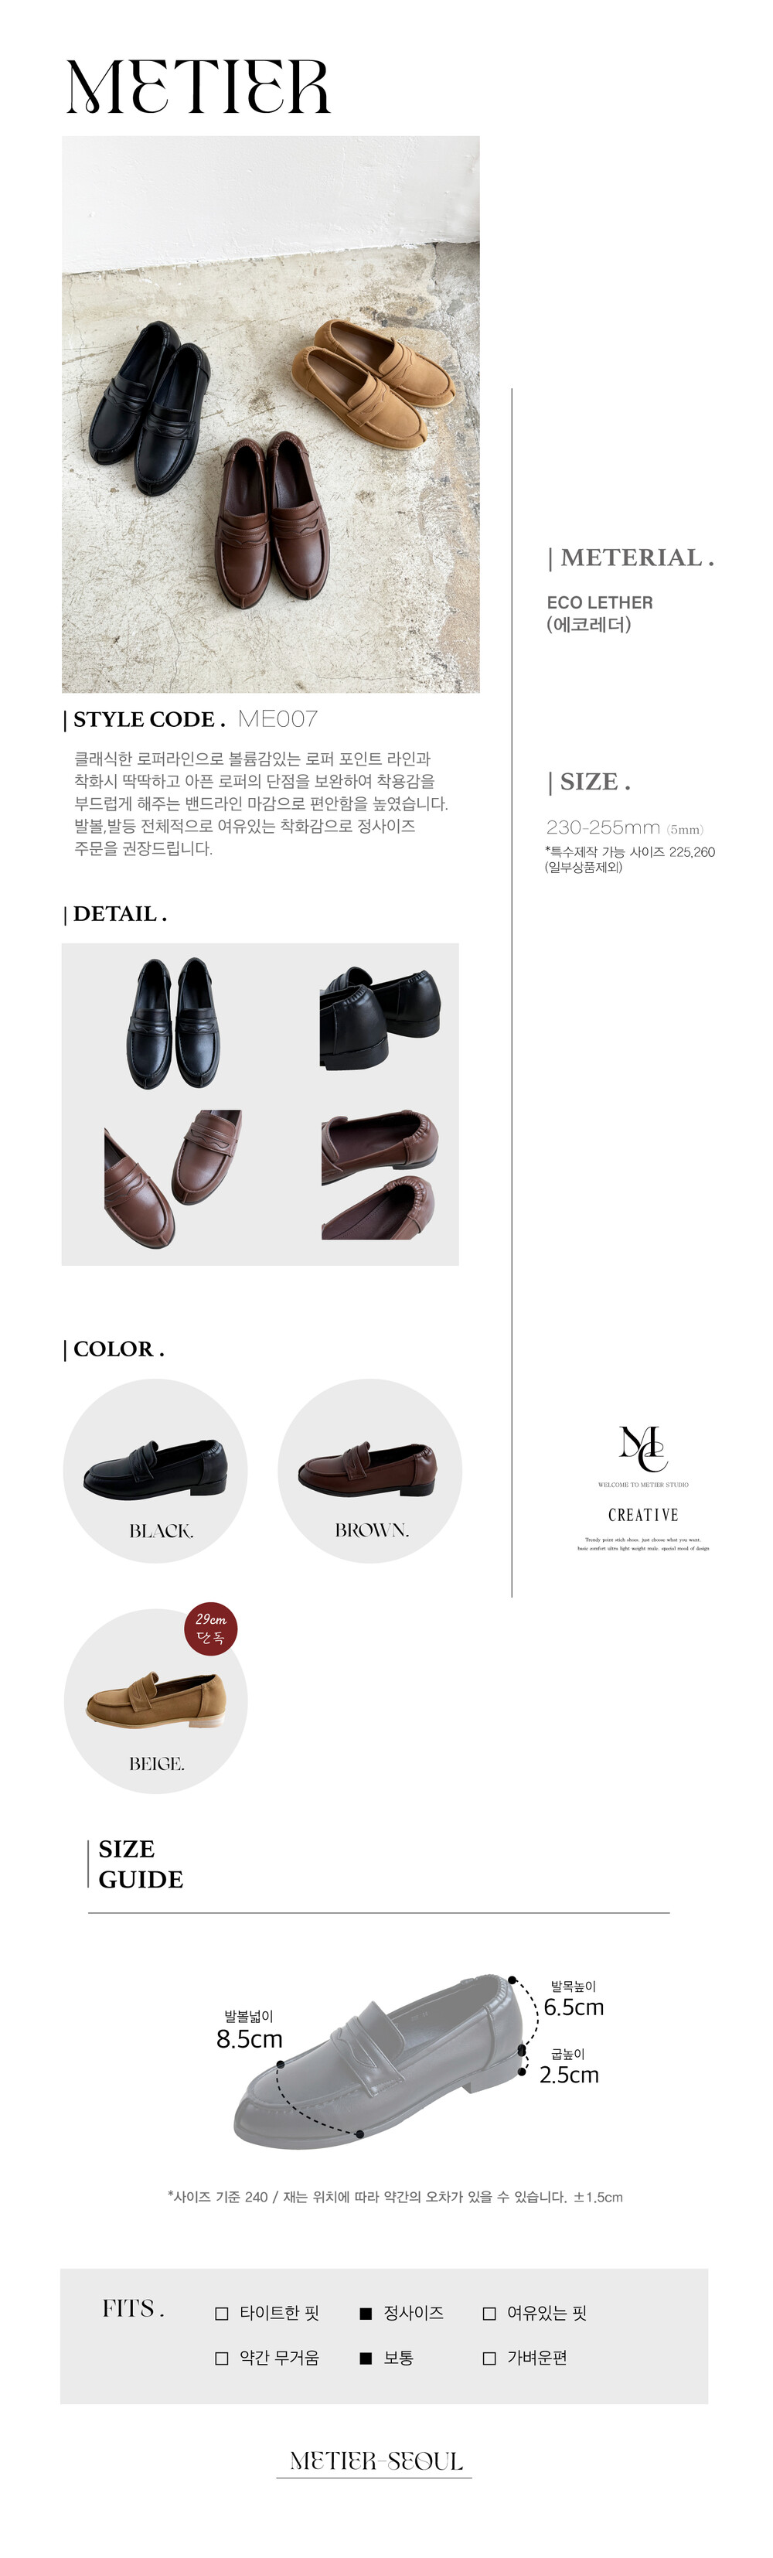Click the METIER brand logo at top
The height and width of the screenshot is (2558, 773).
[197, 85]
